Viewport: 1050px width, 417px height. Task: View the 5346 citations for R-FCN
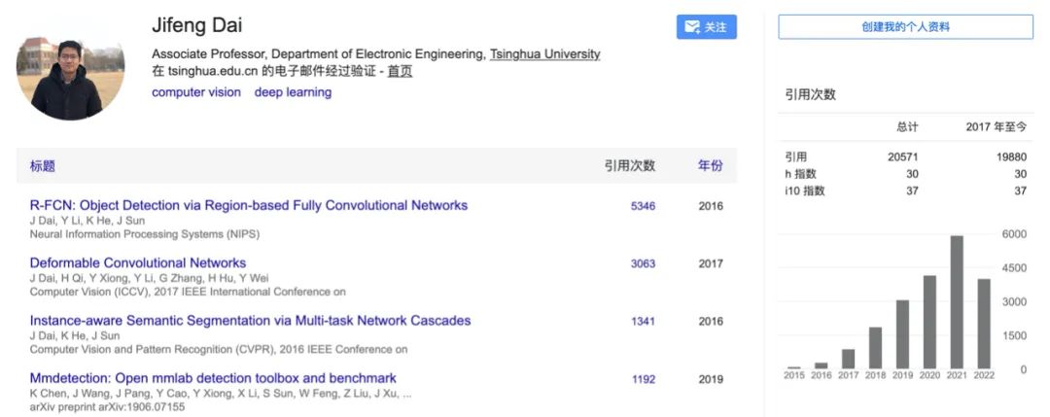643,206
